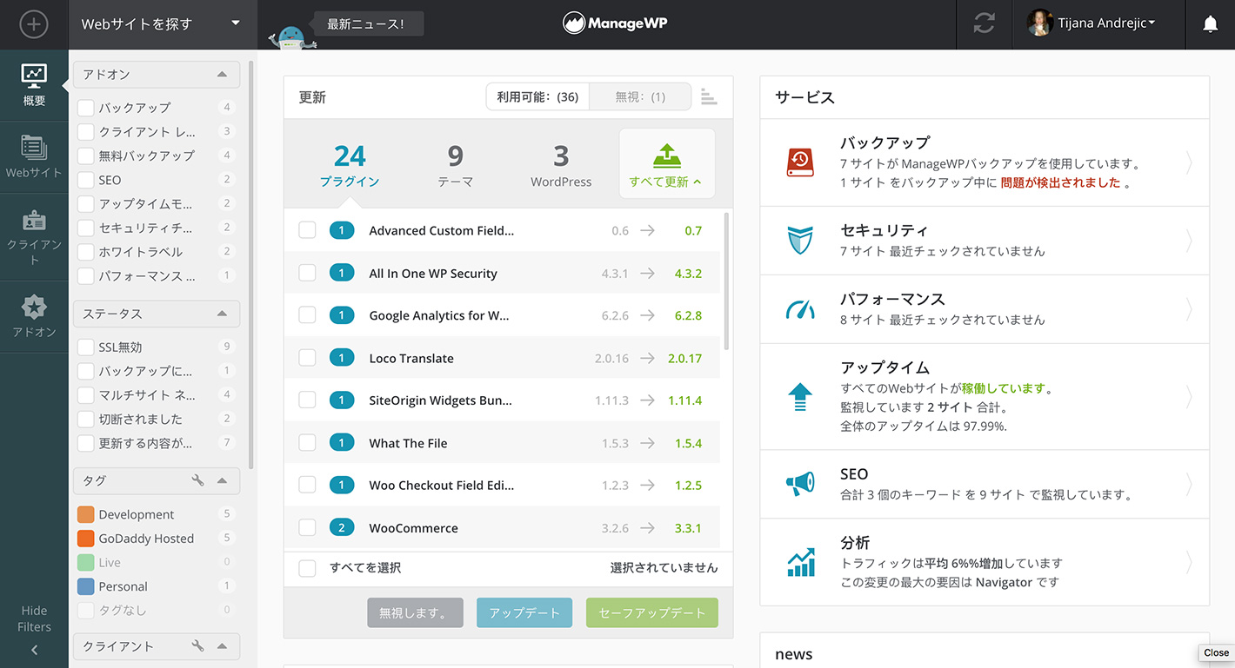Open the バックアップ service row

pos(984,162)
